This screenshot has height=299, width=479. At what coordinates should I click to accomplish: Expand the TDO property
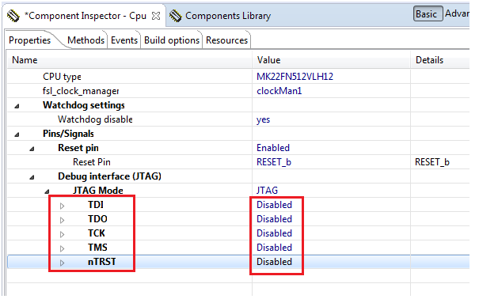62,220
